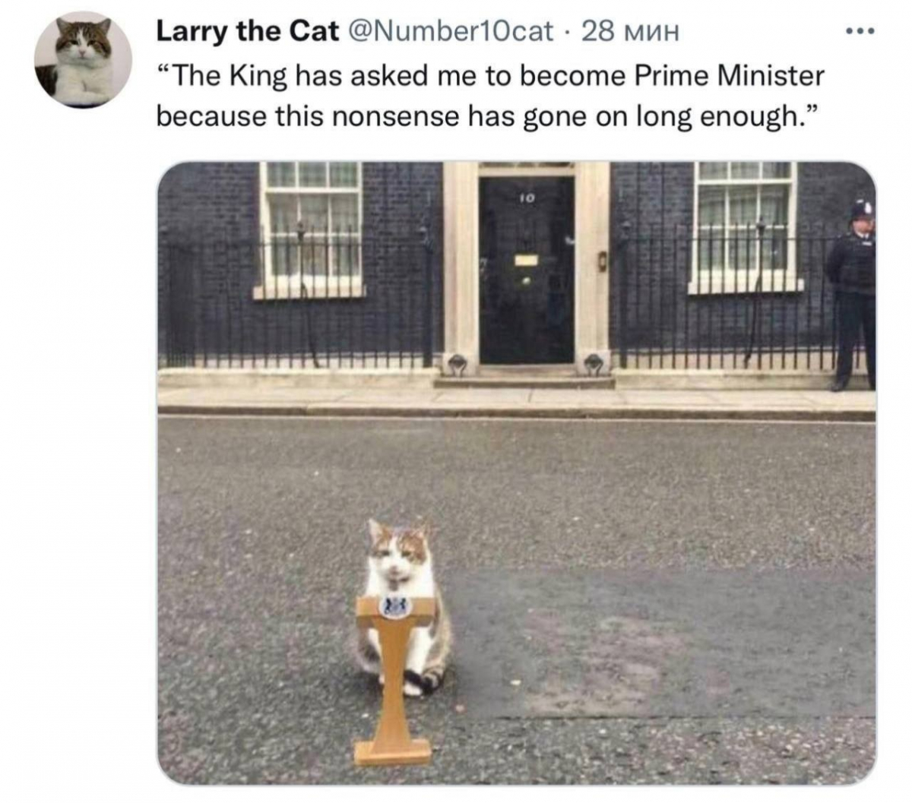The image size is (912, 803).
Task: Click the wooden lectern's base on the road
Action: tap(393, 752)
